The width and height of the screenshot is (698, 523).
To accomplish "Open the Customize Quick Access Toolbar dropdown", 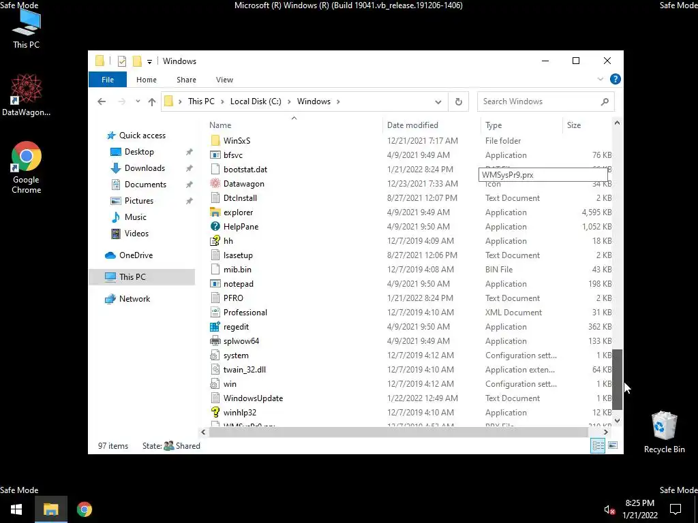I will tap(149, 61).
